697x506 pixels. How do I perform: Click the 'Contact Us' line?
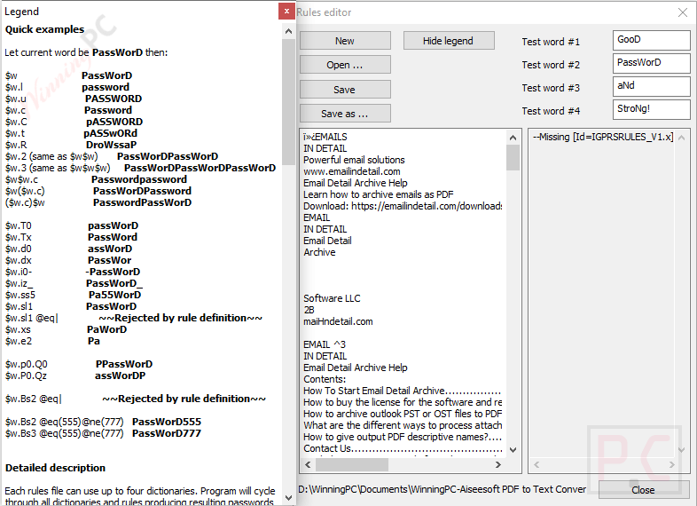click(x=403, y=448)
